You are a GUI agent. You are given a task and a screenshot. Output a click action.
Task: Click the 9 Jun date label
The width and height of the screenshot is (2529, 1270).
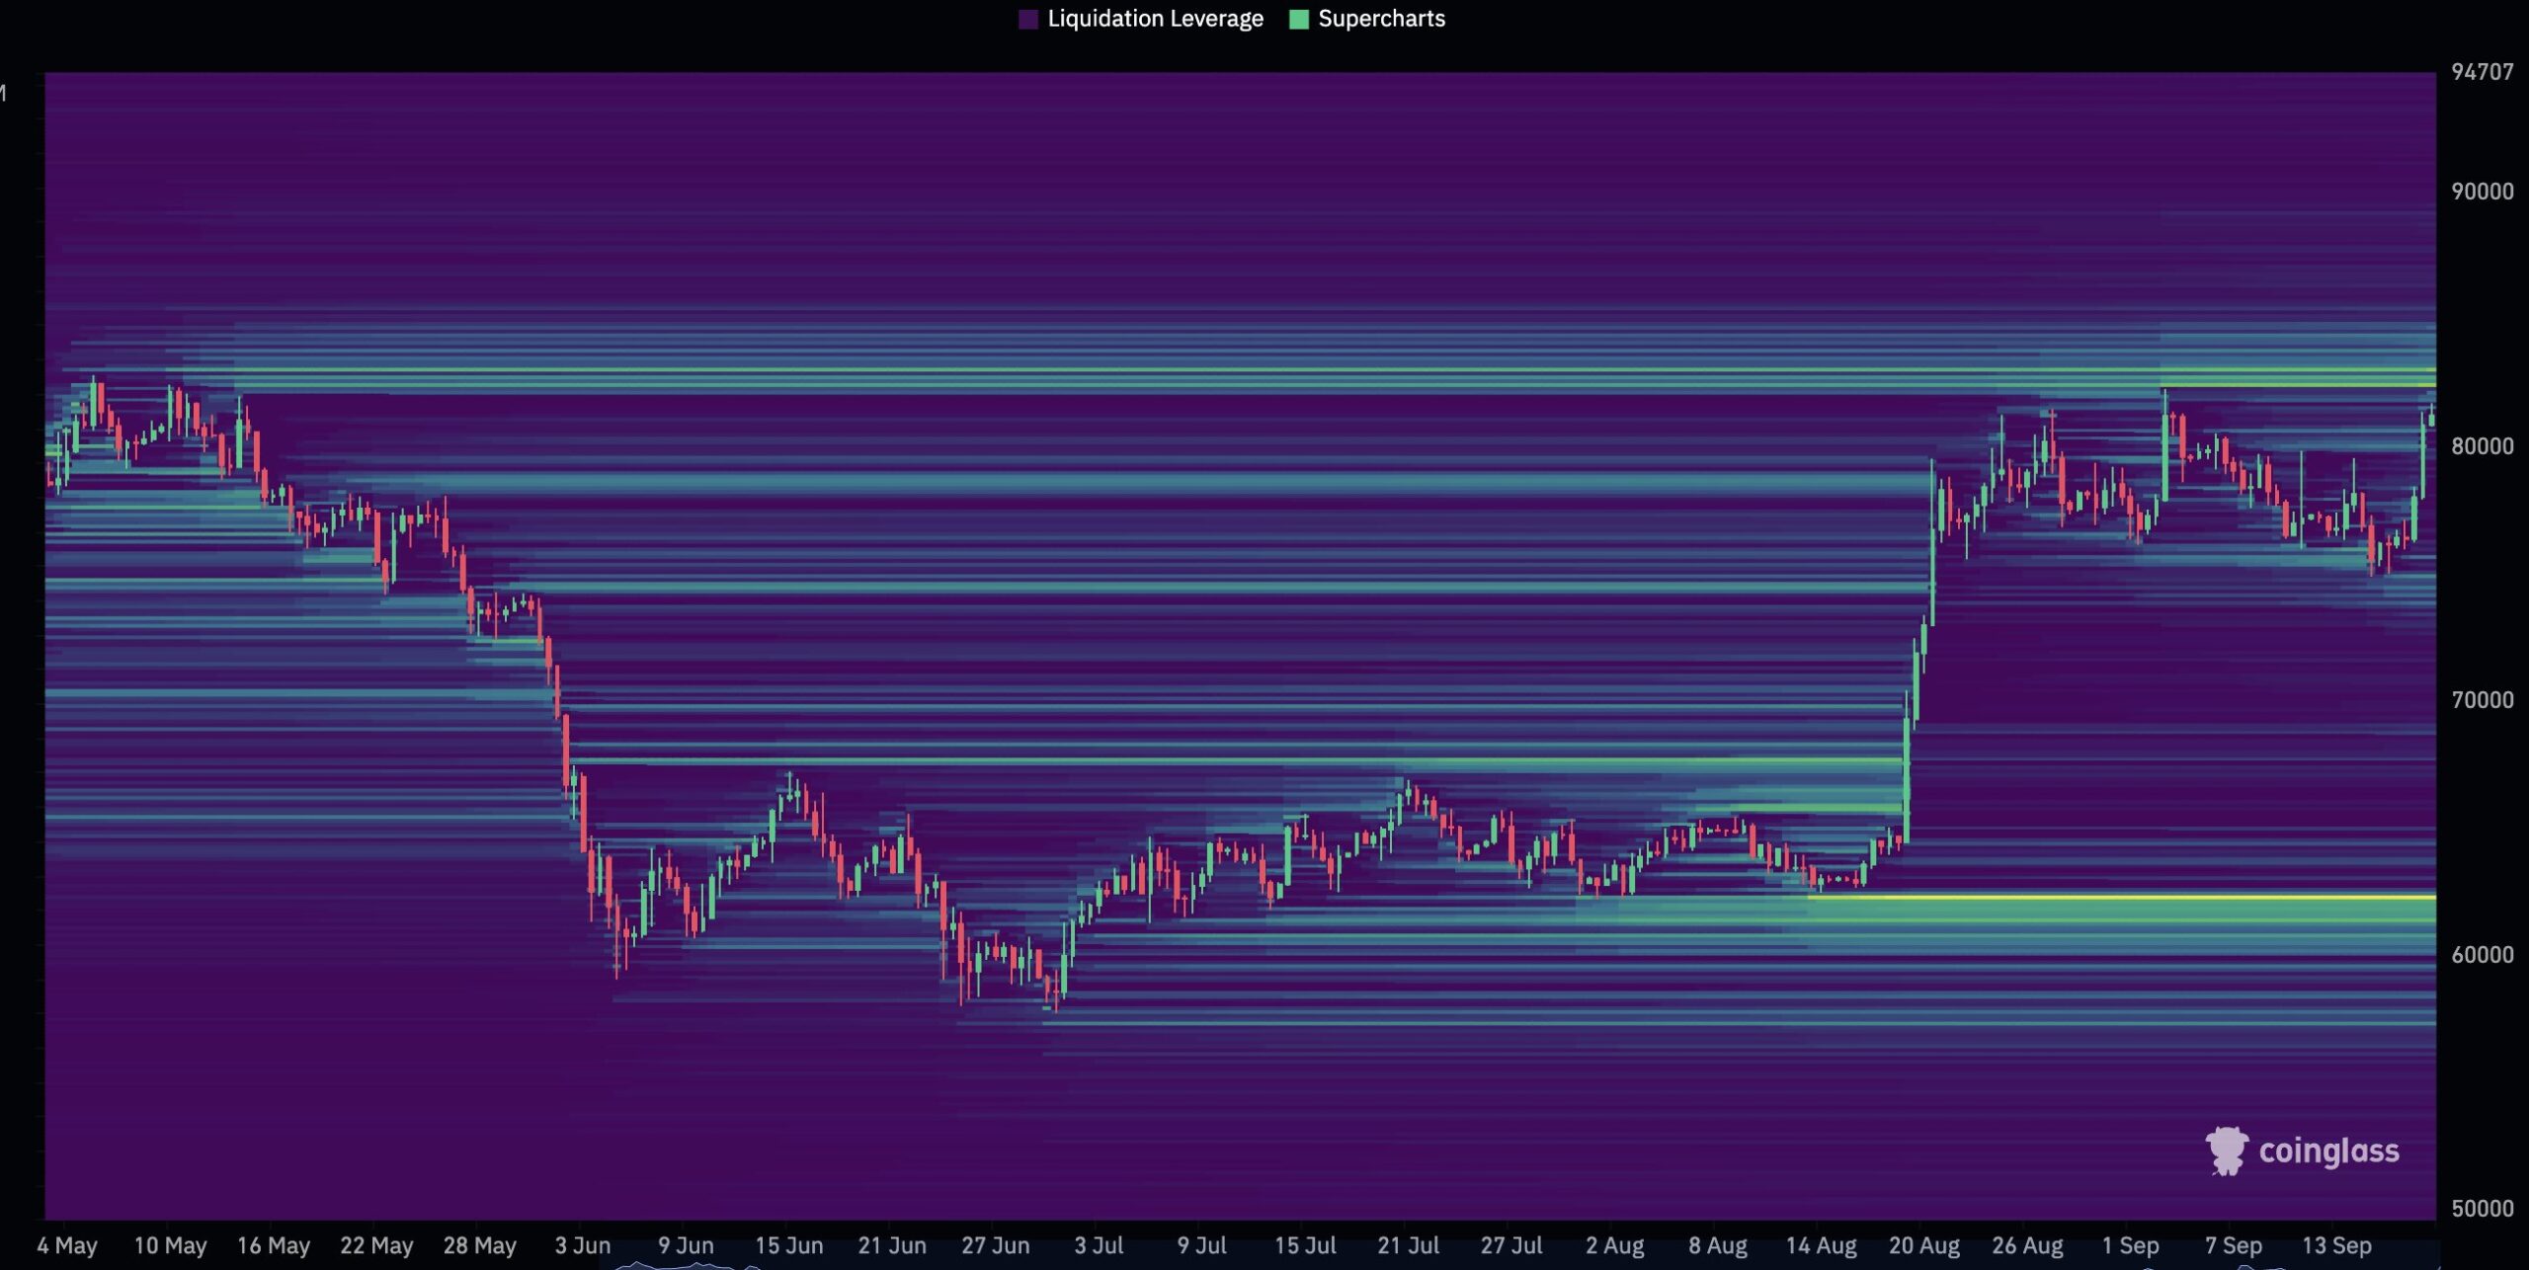[x=686, y=1245]
